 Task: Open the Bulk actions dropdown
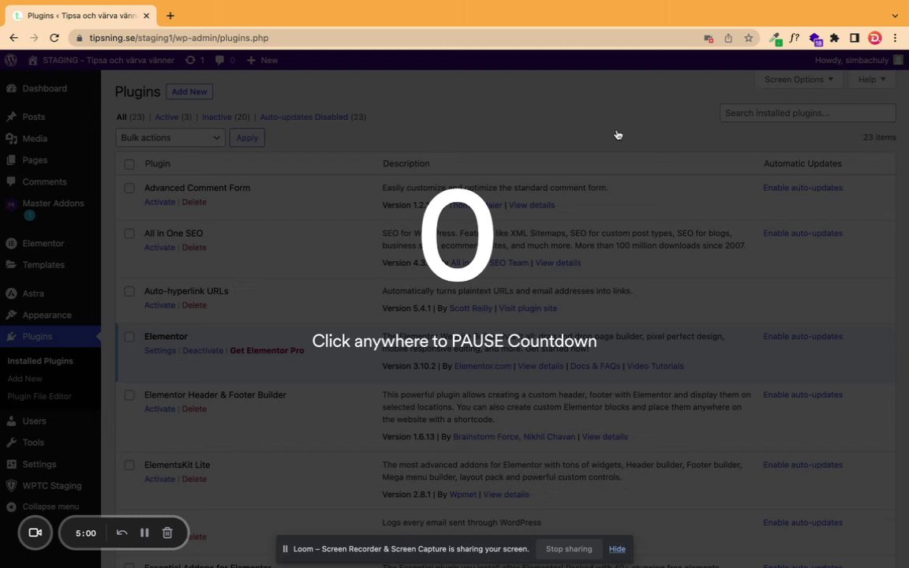click(x=170, y=138)
